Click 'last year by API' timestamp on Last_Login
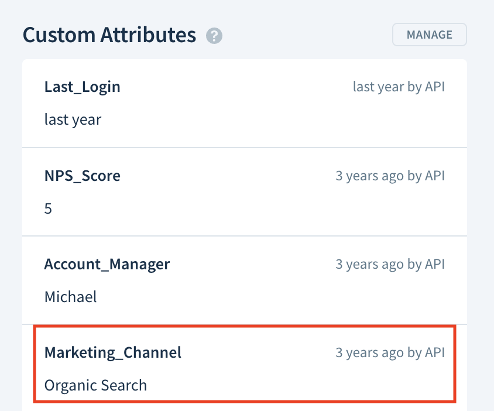This screenshot has width=494, height=411. pos(399,87)
